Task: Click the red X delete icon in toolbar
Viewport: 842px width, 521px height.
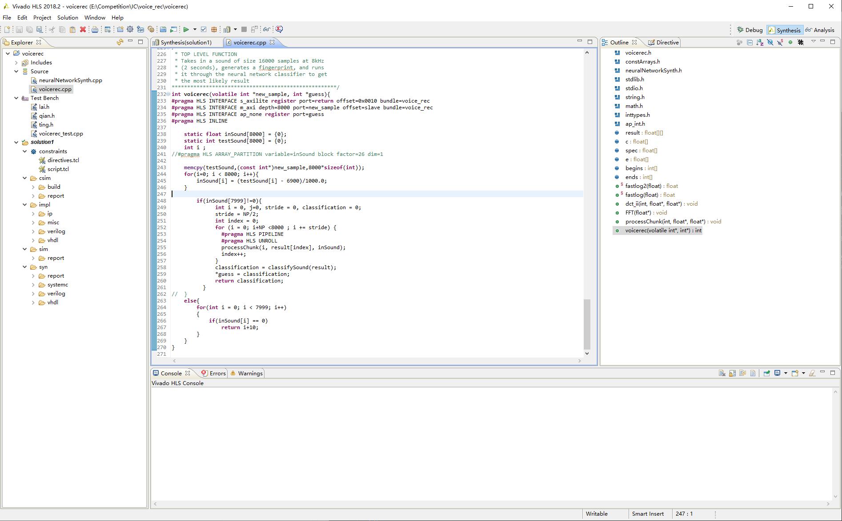Action: [83, 29]
